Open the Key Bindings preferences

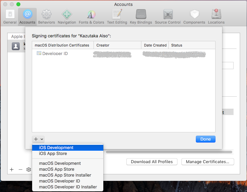click(x=141, y=17)
